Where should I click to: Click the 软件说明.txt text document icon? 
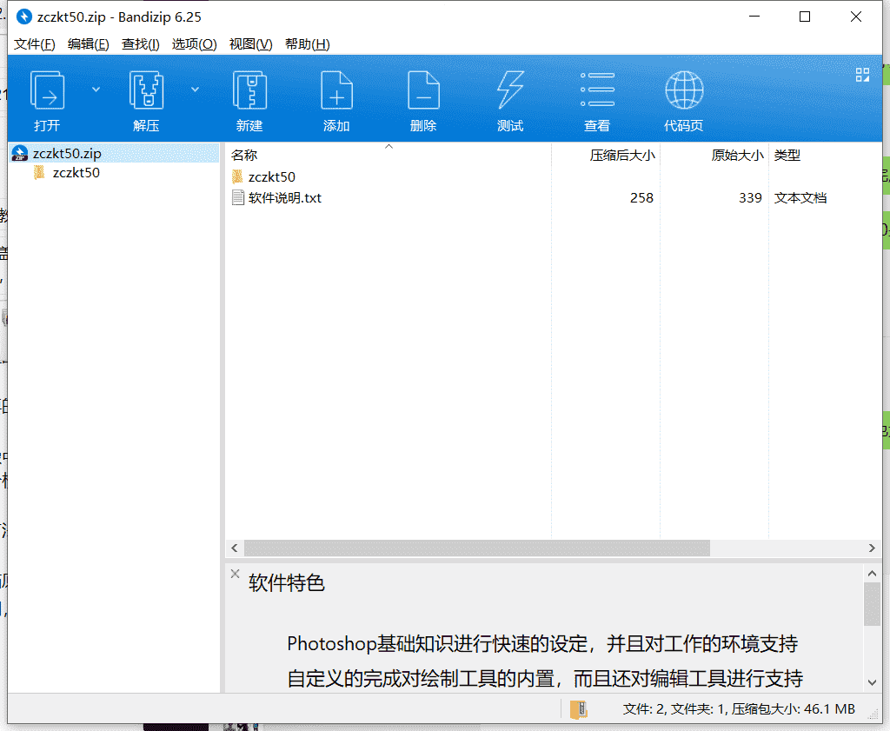[238, 197]
